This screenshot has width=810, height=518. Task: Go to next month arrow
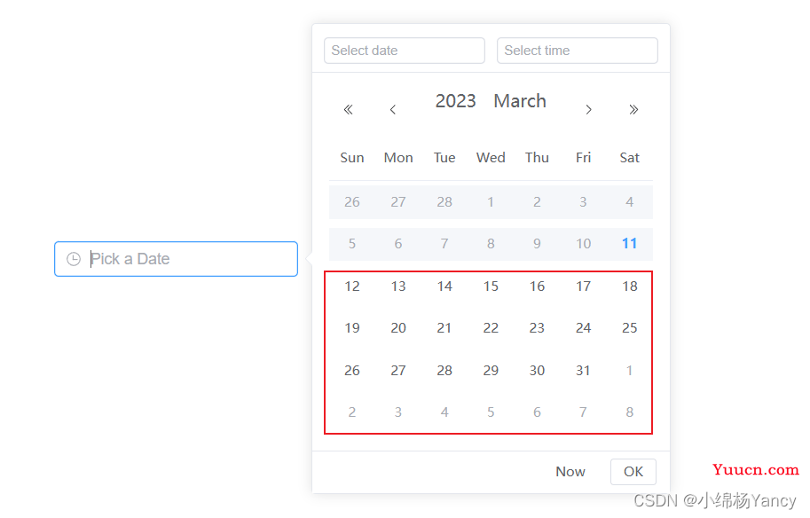tap(588, 109)
